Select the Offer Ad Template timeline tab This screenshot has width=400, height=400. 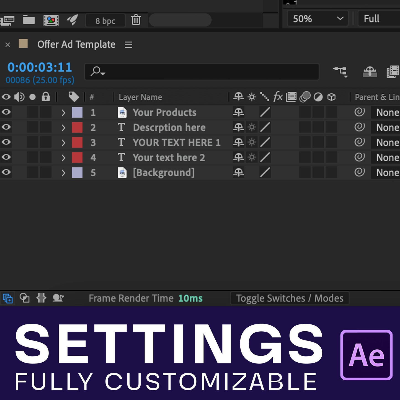[x=76, y=44]
